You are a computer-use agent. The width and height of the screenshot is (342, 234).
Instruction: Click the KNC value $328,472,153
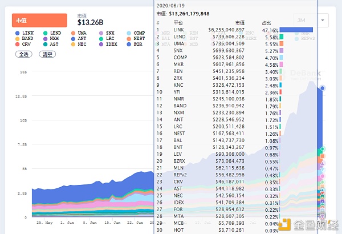(x=229, y=85)
